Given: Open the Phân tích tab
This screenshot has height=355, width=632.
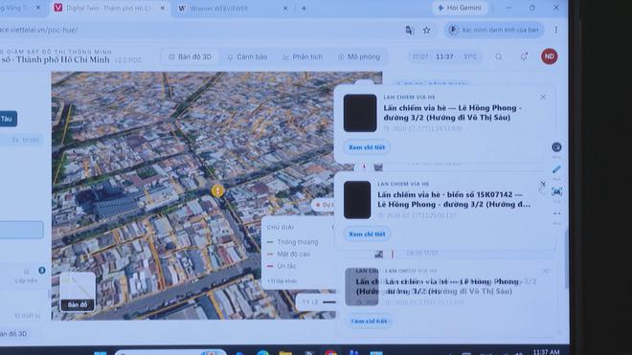Looking at the screenshot, I should [x=303, y=56].
